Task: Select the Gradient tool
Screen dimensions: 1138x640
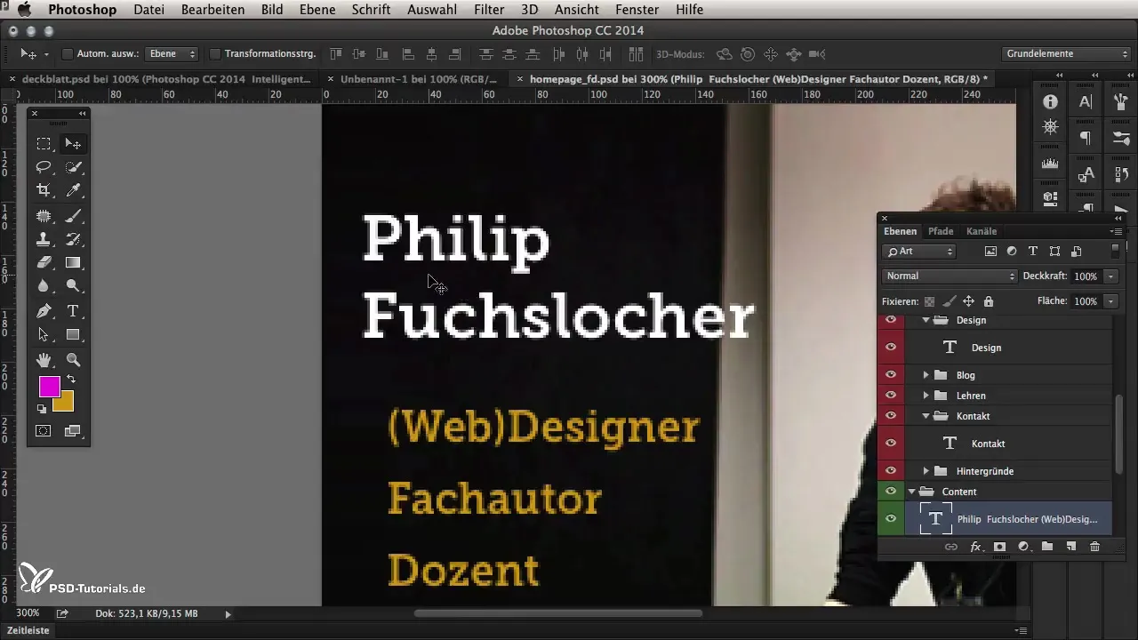Action: pyautogui.click(x=73, y=262)
